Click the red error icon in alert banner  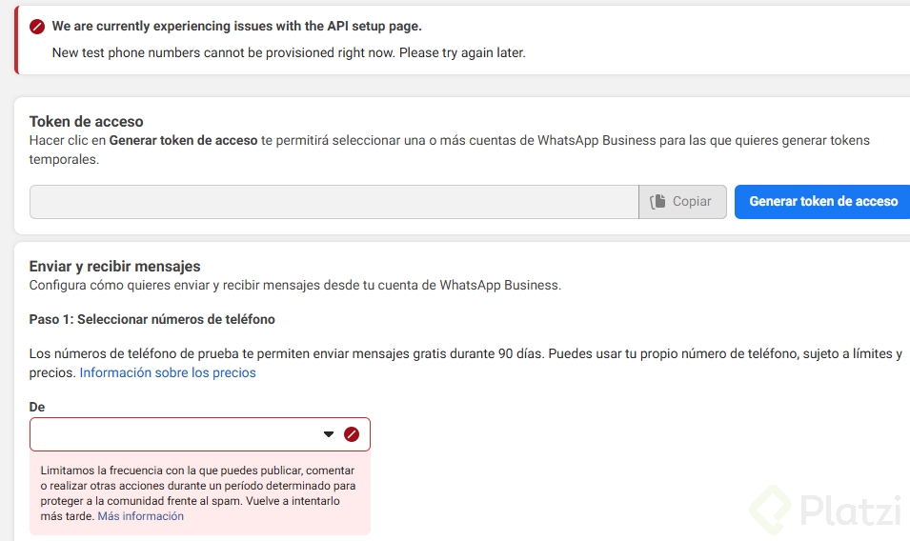click(37, 27)
